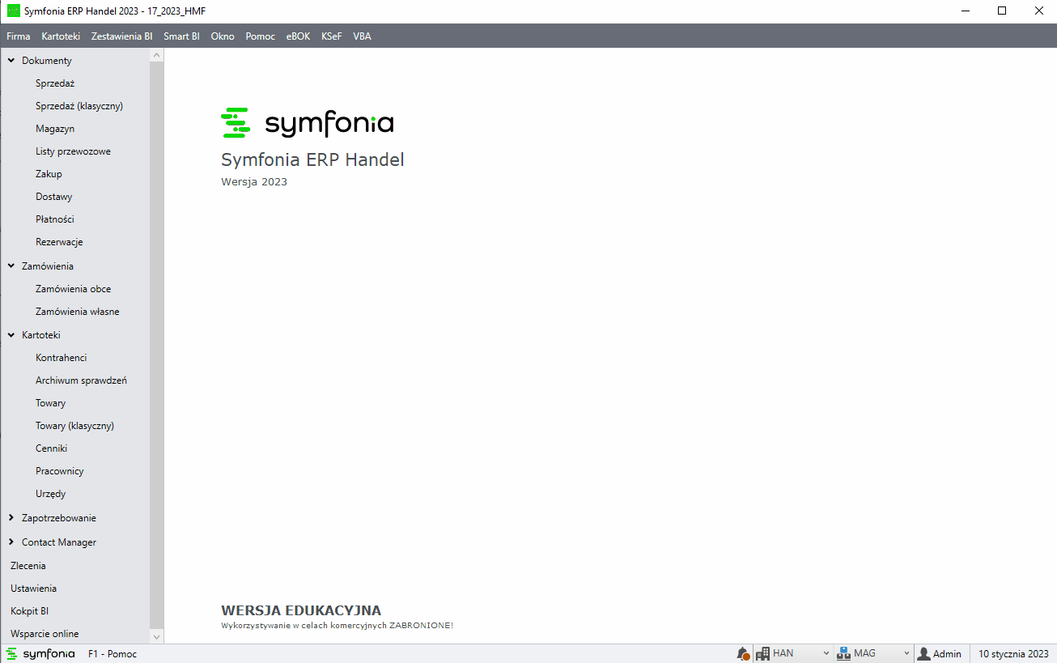This screenshot has height=663, width=1057.
Task: Click the Symfonia app icon in title bar
Action: coord(14,11)
